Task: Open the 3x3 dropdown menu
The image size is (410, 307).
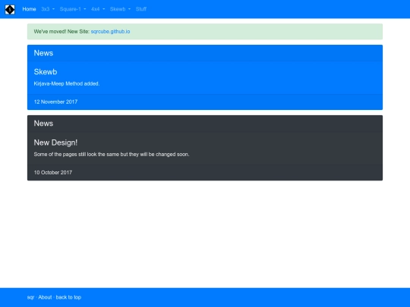Action: 48,9
